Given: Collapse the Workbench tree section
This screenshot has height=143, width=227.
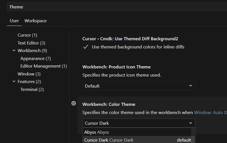Looking at the screenshot, I should point(14,50).
